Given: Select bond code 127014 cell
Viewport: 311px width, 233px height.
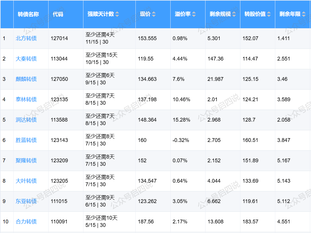Looking at the screenshot, I should 59,38.
